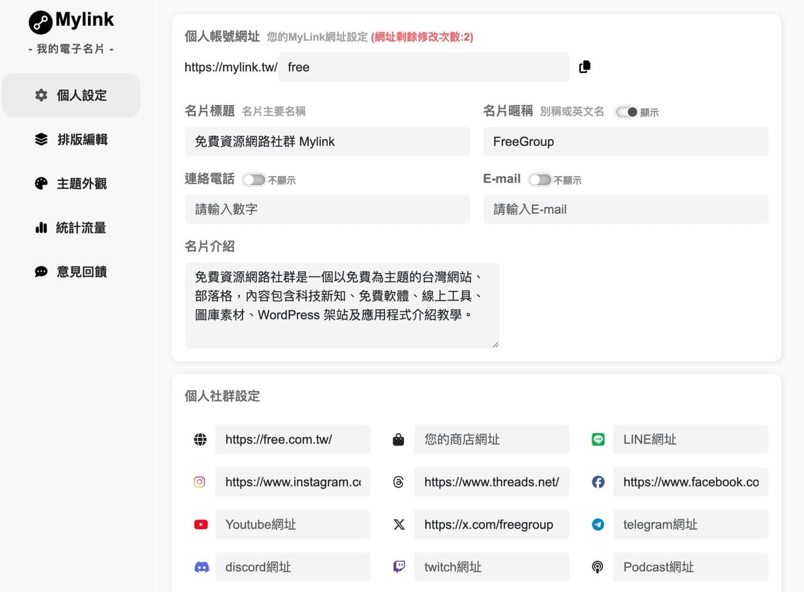The image size is (804, 592).
Task: Focus the 您的商店網址 field
Action: [x=492, y=439]
